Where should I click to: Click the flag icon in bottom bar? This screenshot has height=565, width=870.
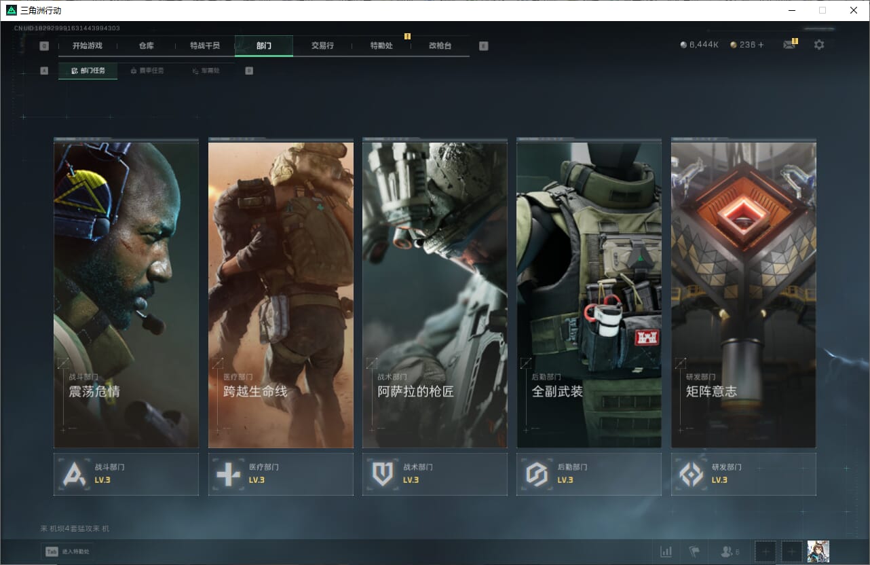pos(694,551)
